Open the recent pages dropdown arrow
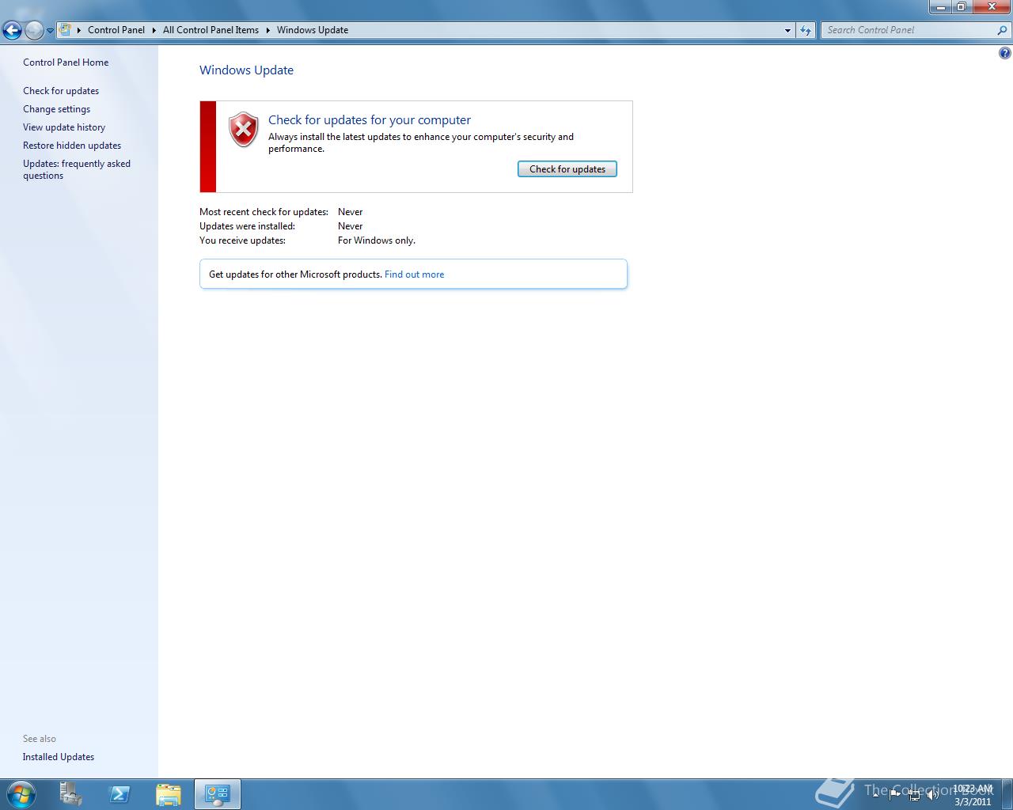The width and height of the screenshot is (1013, 810). point(50,31)
